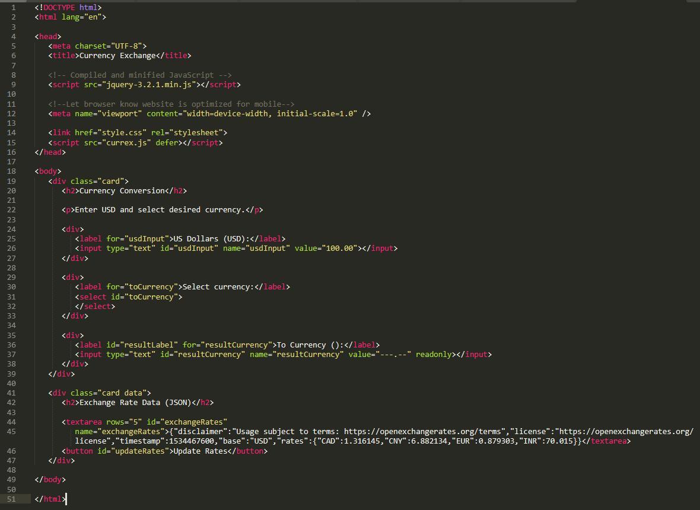Click the "Compiled and minified JavaScript" comment
Screen dimensions: 700x510
(x=140, y=75)
